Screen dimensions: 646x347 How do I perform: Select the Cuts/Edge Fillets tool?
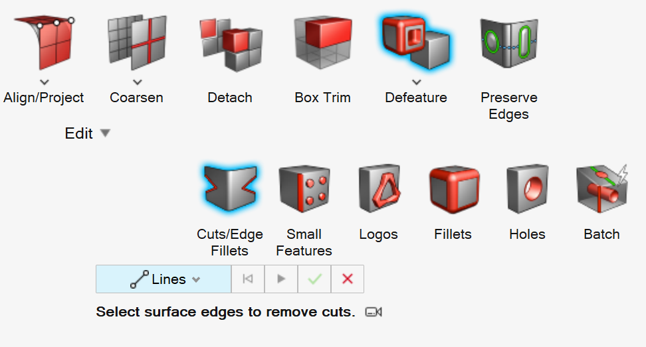[231, 188]
